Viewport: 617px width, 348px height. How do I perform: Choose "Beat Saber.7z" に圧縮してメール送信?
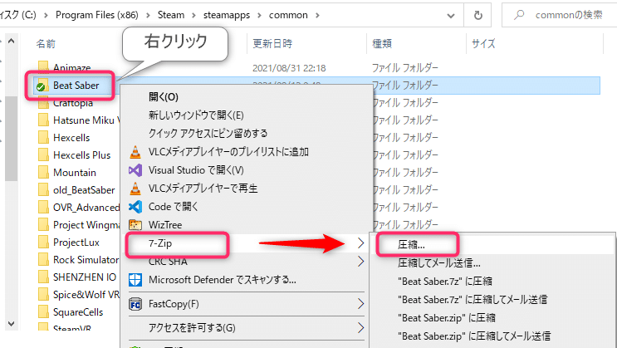[x=473, y=300]
